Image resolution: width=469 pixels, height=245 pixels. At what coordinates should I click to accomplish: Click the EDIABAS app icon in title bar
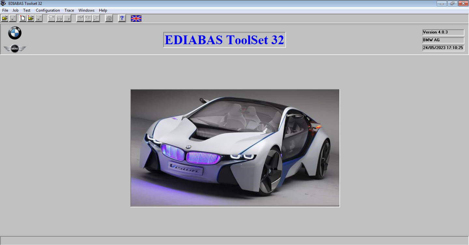(3, 3)
